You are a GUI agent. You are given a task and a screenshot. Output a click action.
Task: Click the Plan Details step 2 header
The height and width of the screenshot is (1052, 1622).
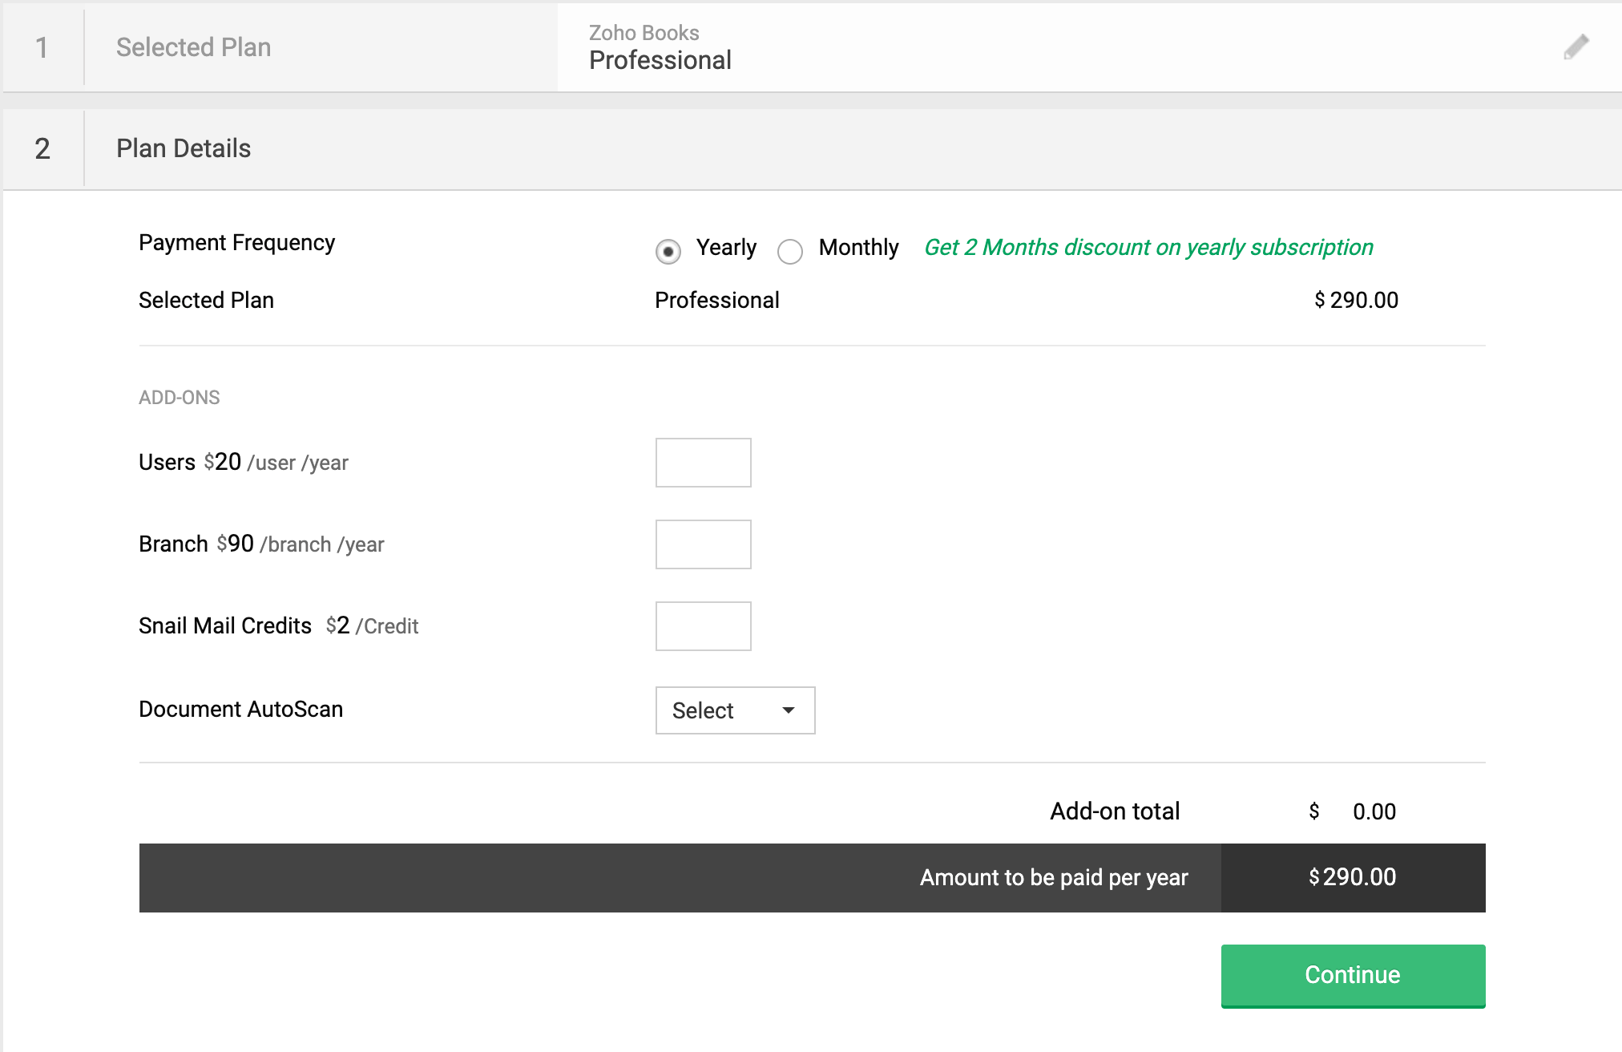[x=184, y=147]
